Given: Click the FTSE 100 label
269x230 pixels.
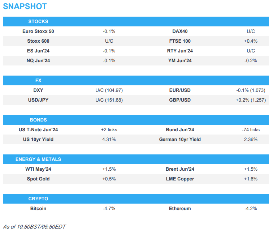Looking at the screenshot, I should point(180,41).
